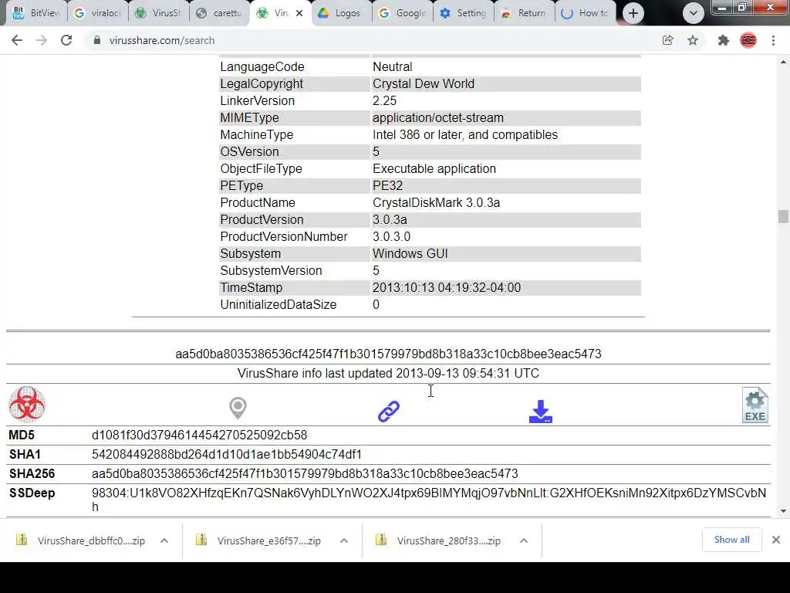The image size is (790, 593).
Task: Reload the virusshare search page
Action: [66, 40]
